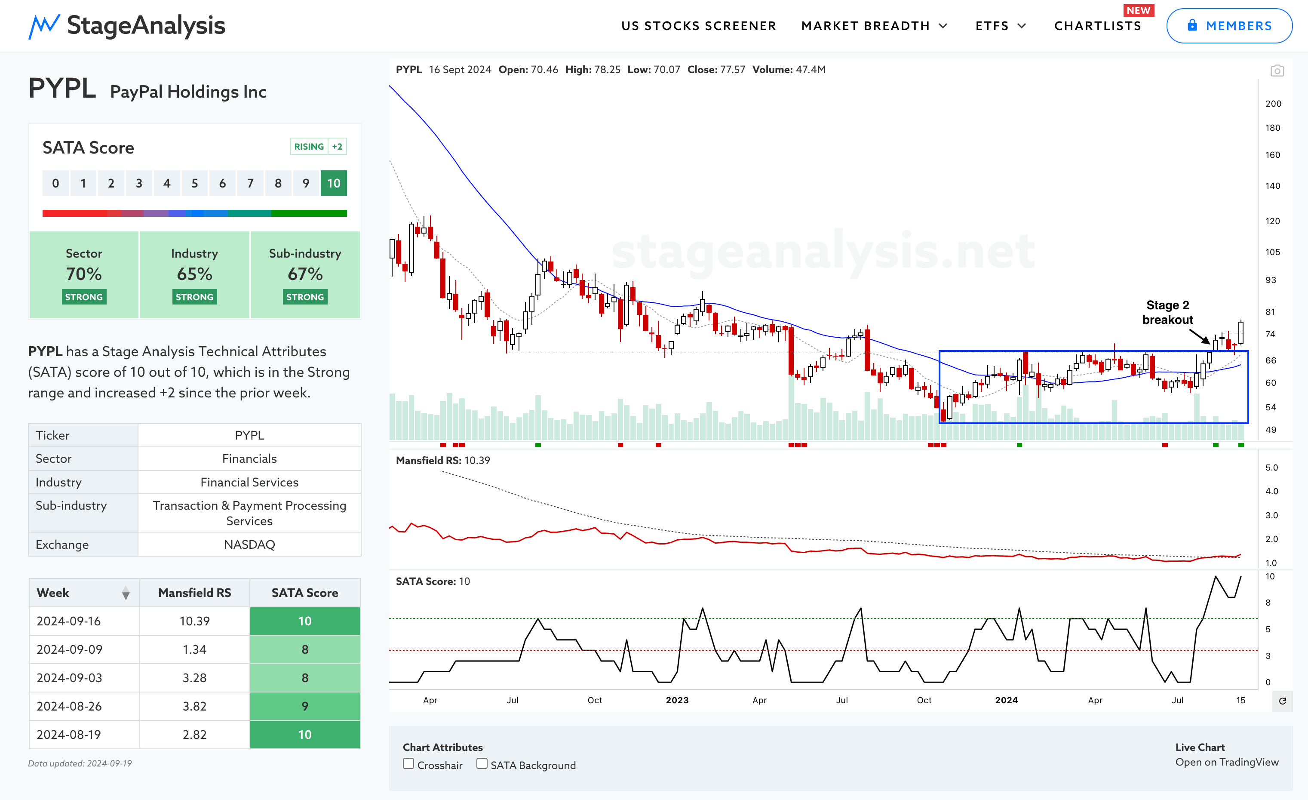Click SATA score 10 cell for 2024-08-19
Screen dimensions: 1308x800
305,735
